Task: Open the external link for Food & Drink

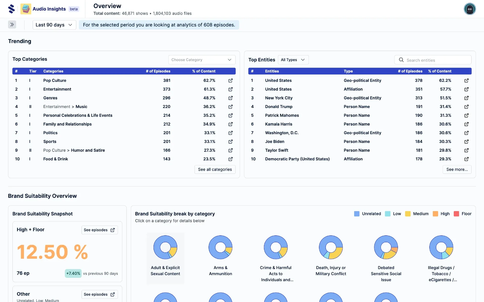Action: pos(230,159)
